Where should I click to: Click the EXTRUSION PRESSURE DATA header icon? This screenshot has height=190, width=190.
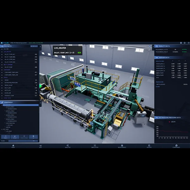click(157, 117)
